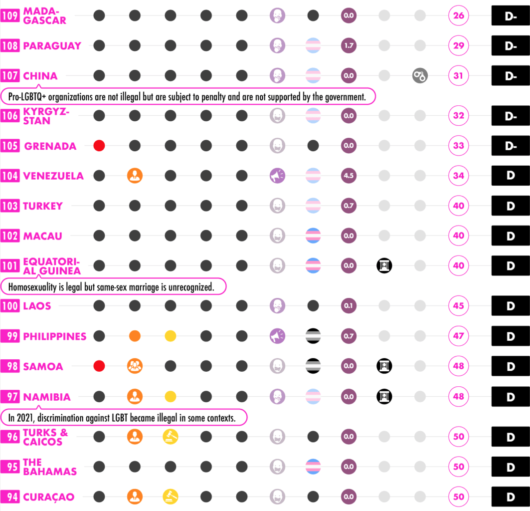This screenshot has width=530, height=511.
Task: Click Turks & Caicos yellow gavel icon
Action: (171, 437)
